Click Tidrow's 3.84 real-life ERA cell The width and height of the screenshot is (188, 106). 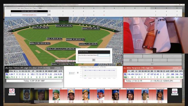coord(11,74)
